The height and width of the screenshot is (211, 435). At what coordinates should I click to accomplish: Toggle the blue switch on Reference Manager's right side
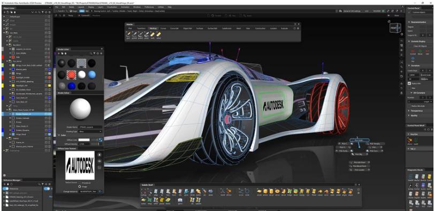click(47, 189)
